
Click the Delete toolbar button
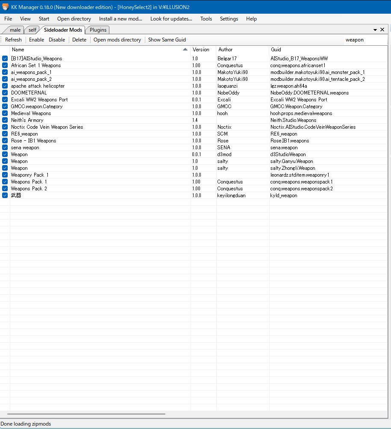[x=79, y=40]
